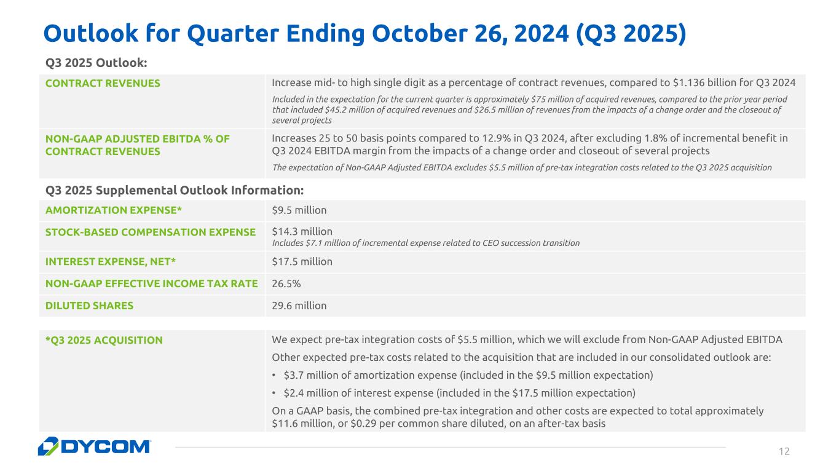Select the Q3 2025 Outlook subheading
Image resolution: width=839 pixels, height=471 pixels.
pyautogui.click(x=97, y=63)
